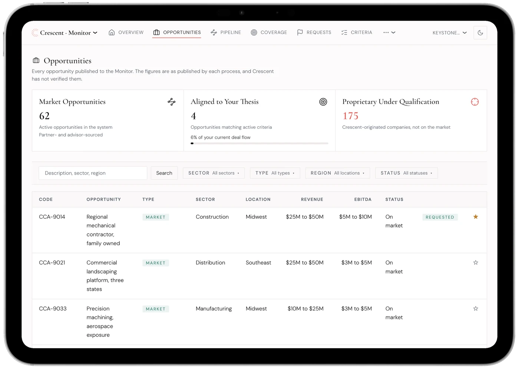Screen dimensions: 519x369
Task: Open opportunity code CCA-9014
Action: click(52, 217)
